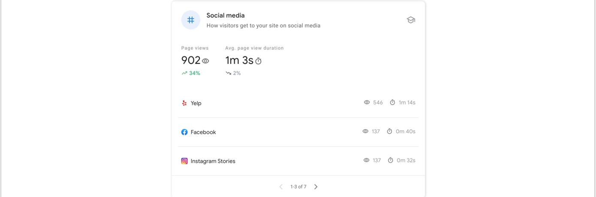Screen dimensions: 596x197
Task: Click the eye icon in Yelp row
Action: coord(367,102)
